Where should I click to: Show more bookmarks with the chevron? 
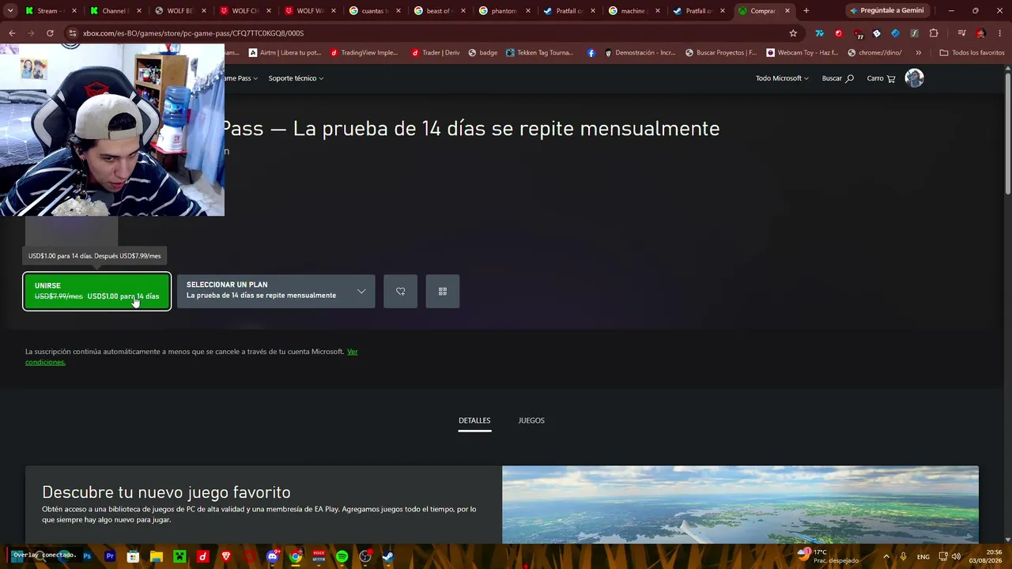click(x=918, y=53)
